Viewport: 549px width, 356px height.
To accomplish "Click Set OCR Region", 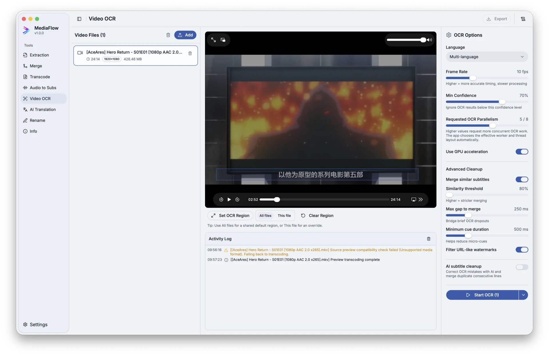I will tap(230, 216).
